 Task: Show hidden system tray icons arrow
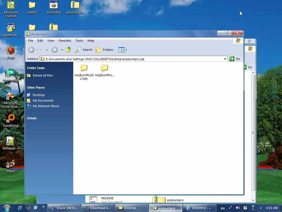(261, 208)
